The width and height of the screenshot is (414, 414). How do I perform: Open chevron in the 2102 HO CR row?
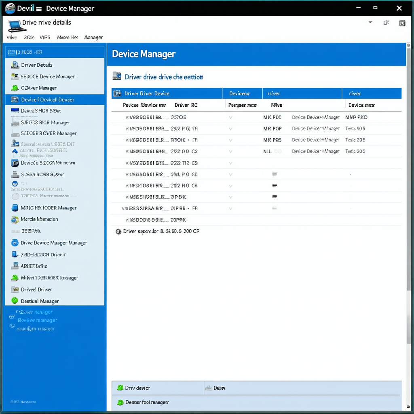pyautogui.click(x=230, y=186)
